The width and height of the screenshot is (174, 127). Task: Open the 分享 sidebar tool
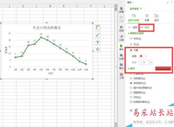pos(121,38)
